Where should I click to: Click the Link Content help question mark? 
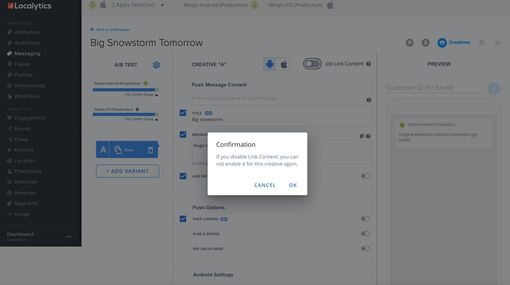(368, 64)
